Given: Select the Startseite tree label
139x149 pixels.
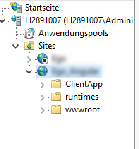Looking at the screenshot, I should [42, 8].
